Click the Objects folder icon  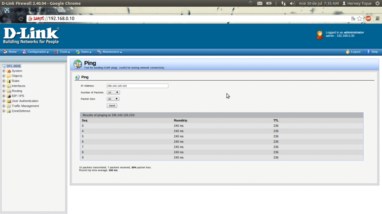tap(9, 76)
